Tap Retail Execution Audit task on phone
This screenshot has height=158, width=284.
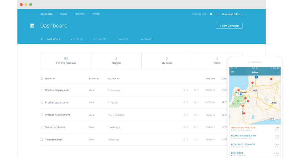point(255,145)
